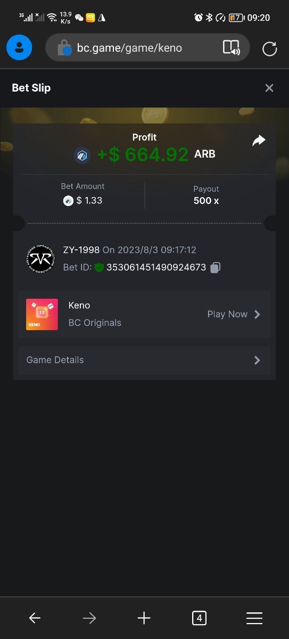
Task: Tap the shielded lock site-security icon
Action: 64,48
